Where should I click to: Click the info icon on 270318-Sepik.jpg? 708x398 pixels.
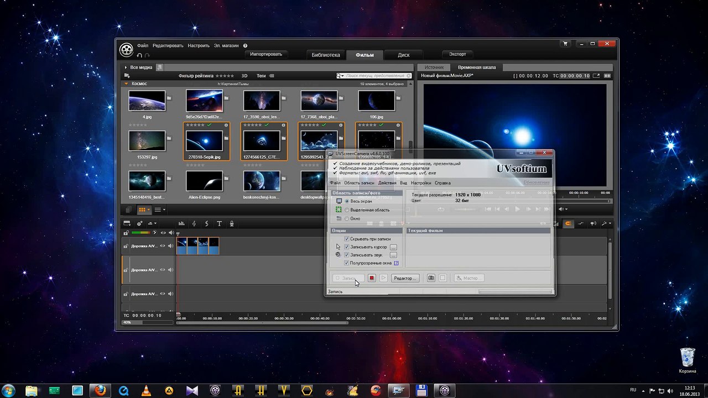tap(226, 125)
